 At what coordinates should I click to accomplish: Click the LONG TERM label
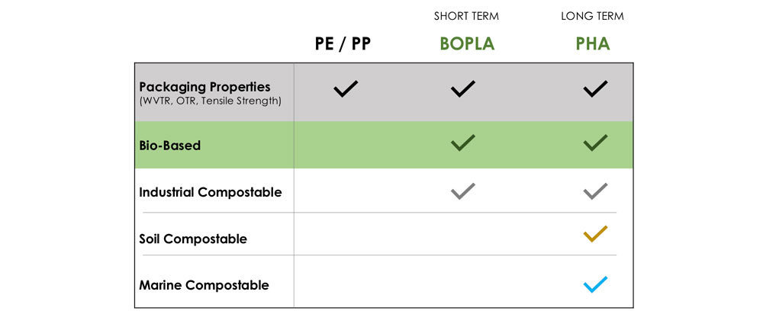tap(593, 16)
